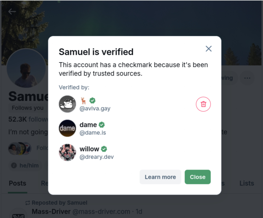Open willow's profile avatar

point(67,153)
